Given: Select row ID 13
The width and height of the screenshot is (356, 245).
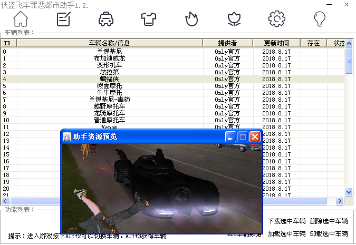Looking at the screenshot, I should [6, 141].
